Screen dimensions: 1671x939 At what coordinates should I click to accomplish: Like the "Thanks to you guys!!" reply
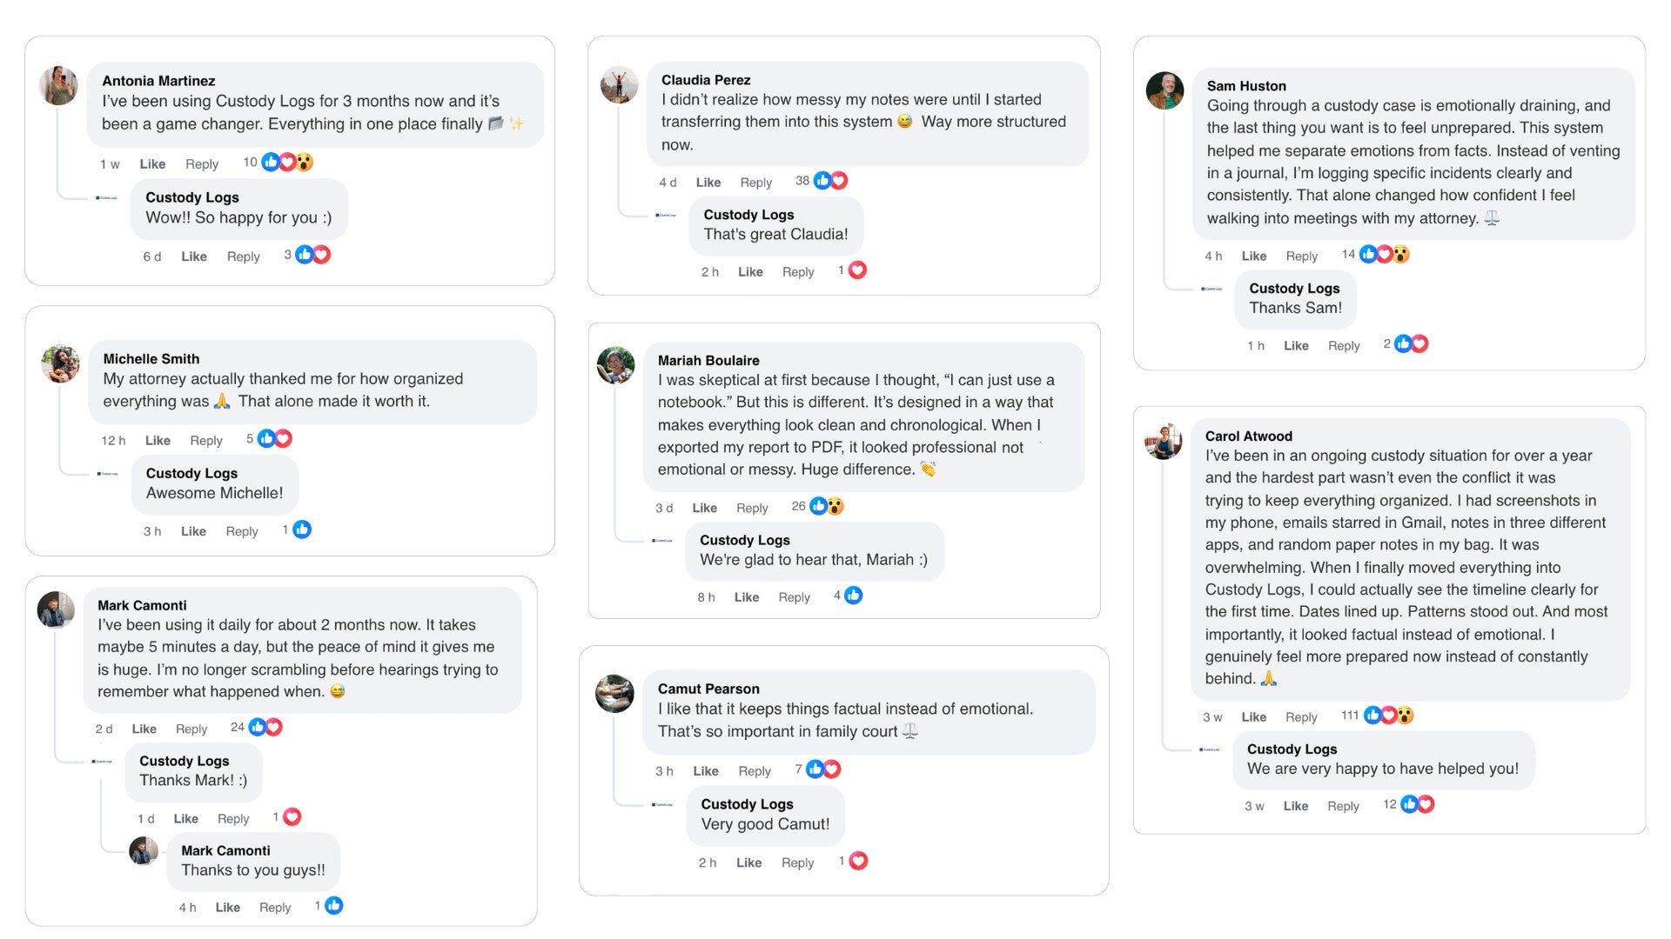(227, 908)
